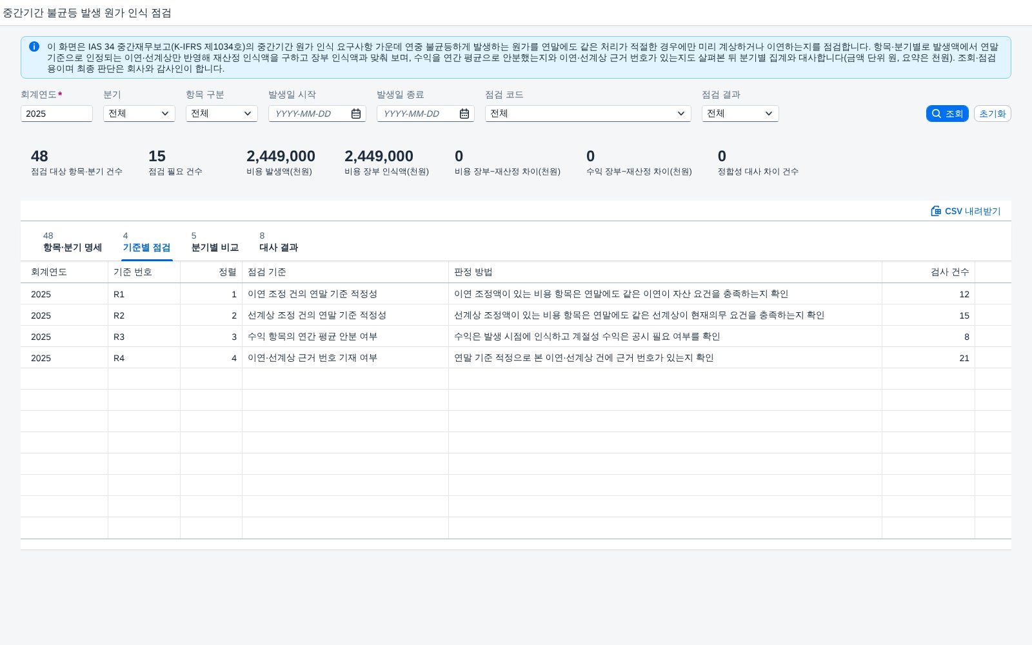Select the R1 cell
The width and height of the screenshot is (1032, 645).
pyautogui.click(x=144, y=294)
